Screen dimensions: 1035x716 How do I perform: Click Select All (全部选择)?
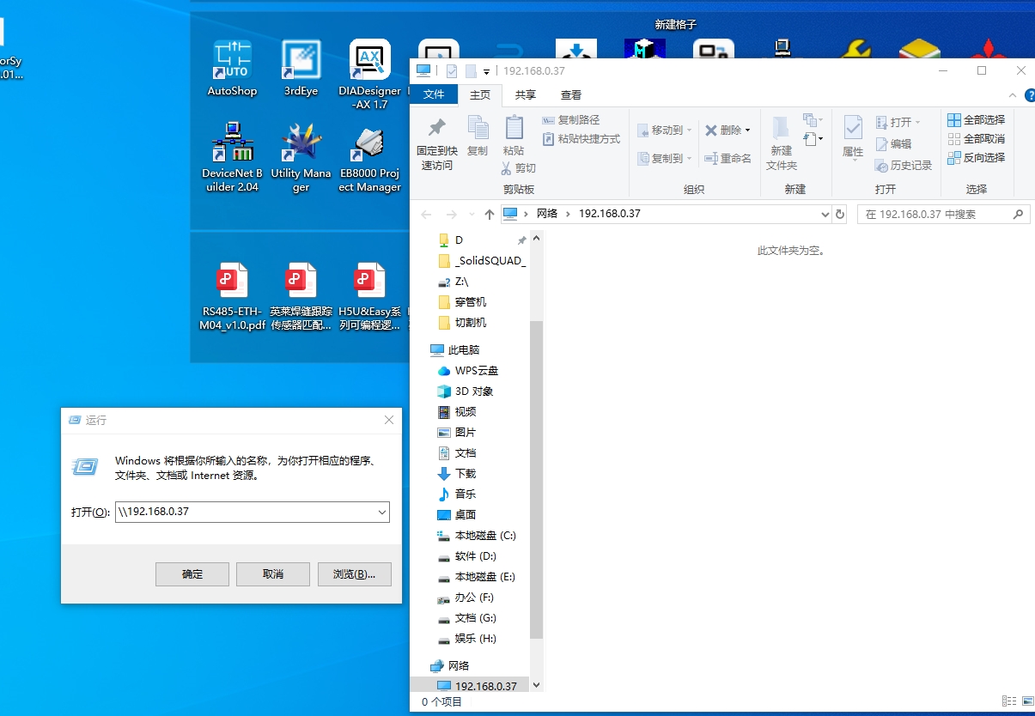coord(976,120)
